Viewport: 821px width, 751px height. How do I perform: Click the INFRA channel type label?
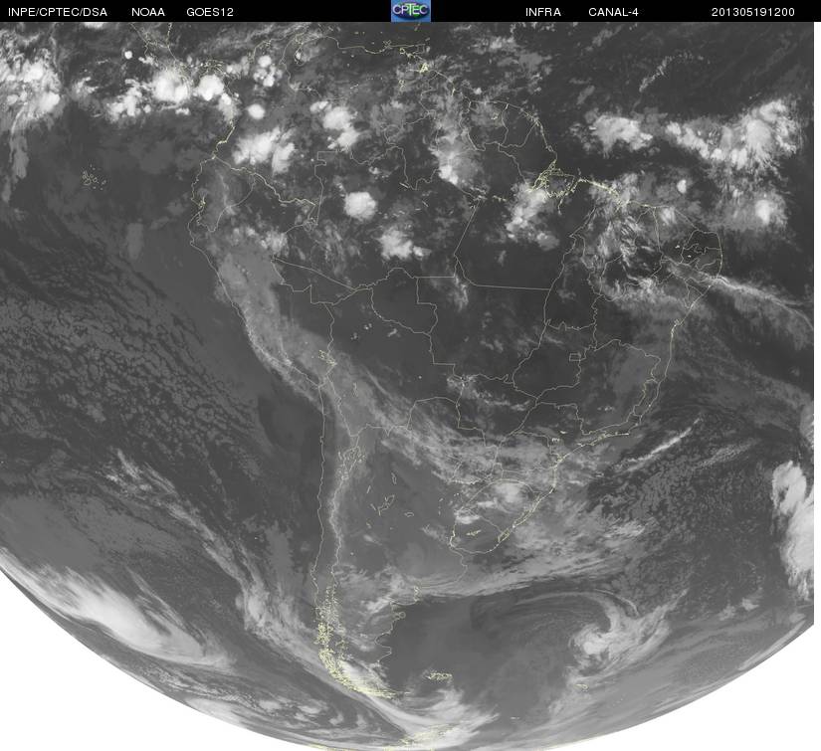click(543, 12)
